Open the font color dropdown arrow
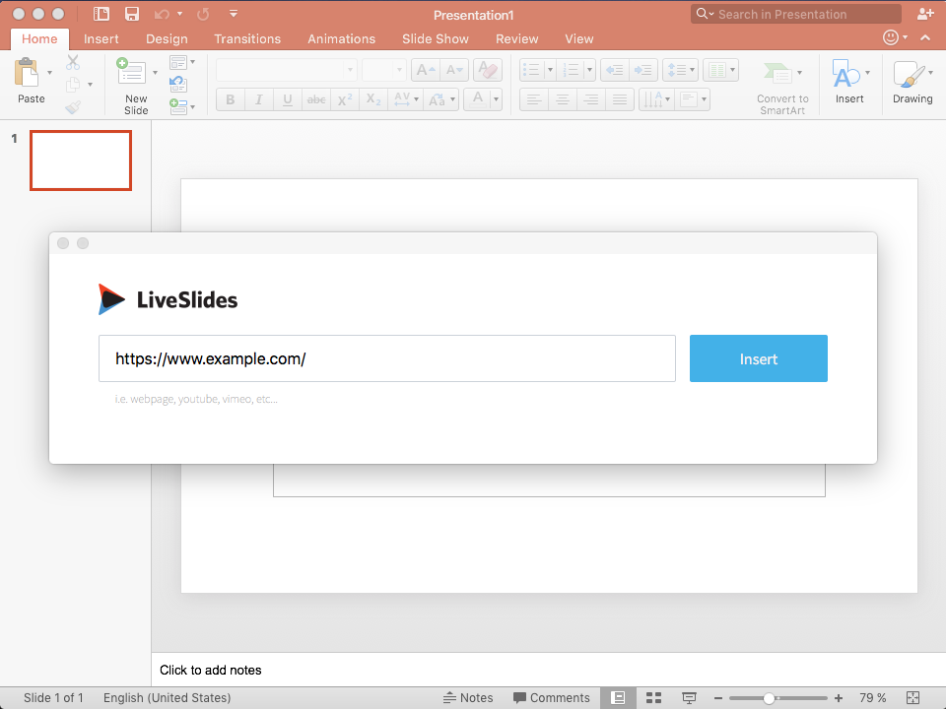Screen dimensions: 946x709 click(x=496, y=99)
